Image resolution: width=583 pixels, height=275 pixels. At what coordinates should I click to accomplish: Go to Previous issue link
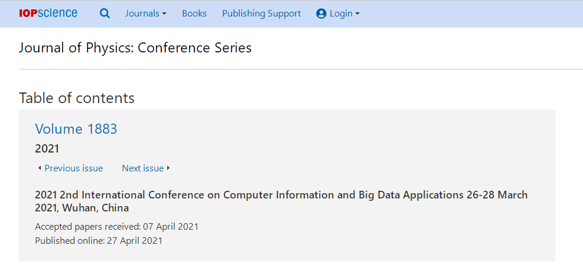[x=74, y=168]
